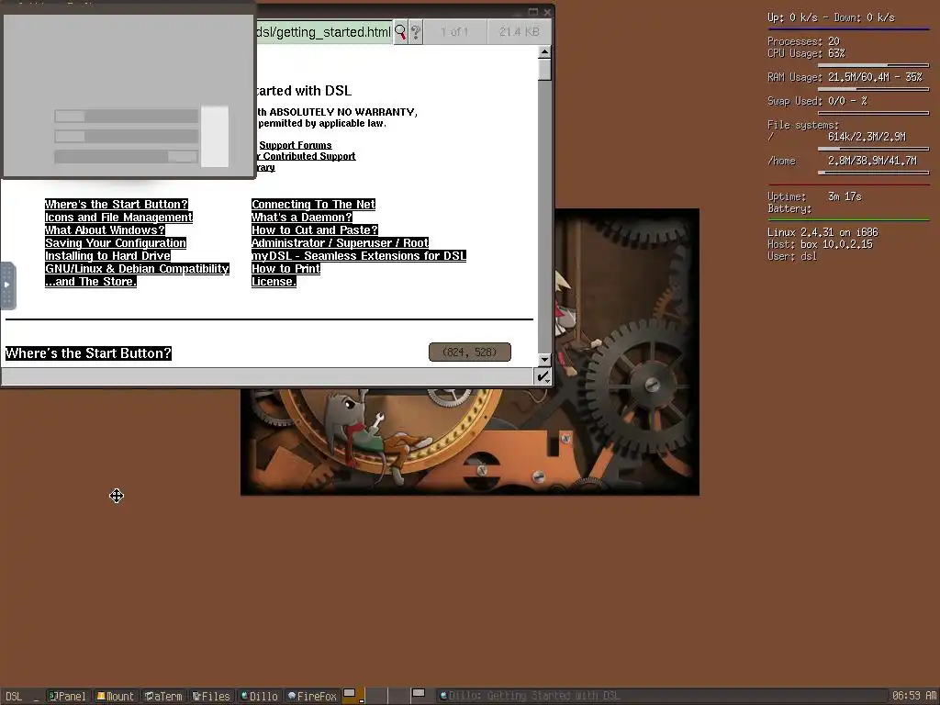
Task: Click the vertical scrollbar thumb in Dillo
Action: point(544,70)
